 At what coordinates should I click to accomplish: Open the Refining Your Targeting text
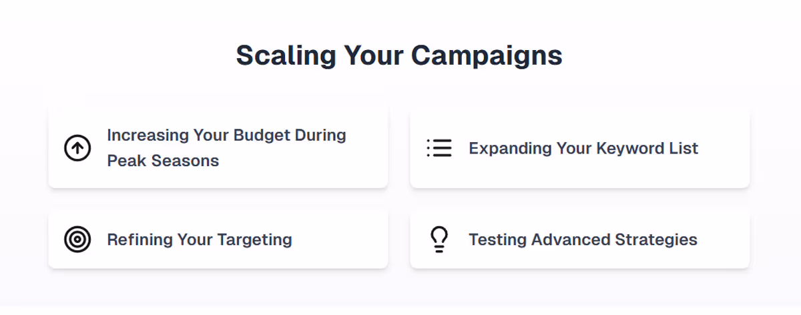(200, 239)
